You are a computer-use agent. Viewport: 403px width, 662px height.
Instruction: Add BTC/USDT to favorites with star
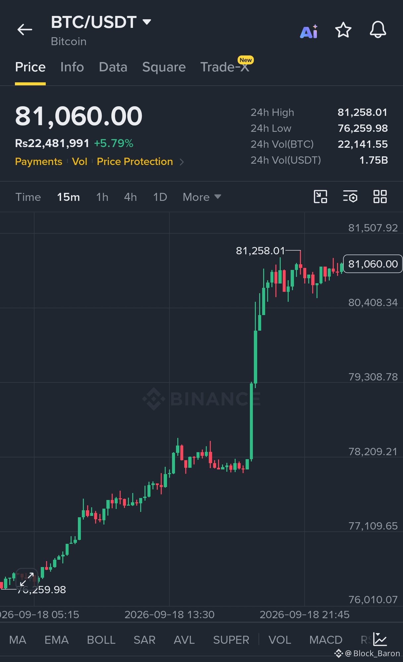tap(343, 30)
